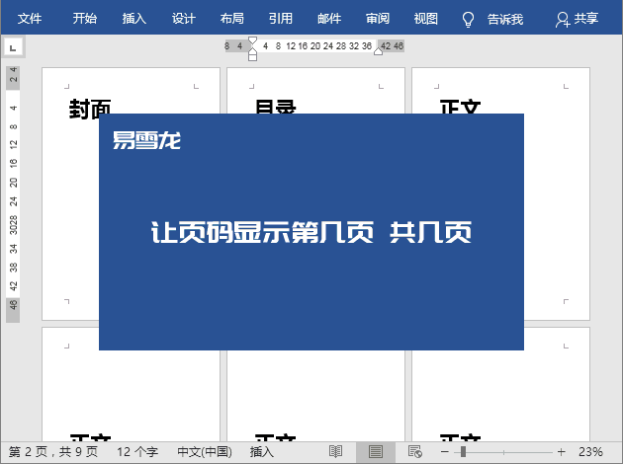Switch to the 开始 ribbon tab
This screenshot has width=623, height=464.
(x=85, y=18)
